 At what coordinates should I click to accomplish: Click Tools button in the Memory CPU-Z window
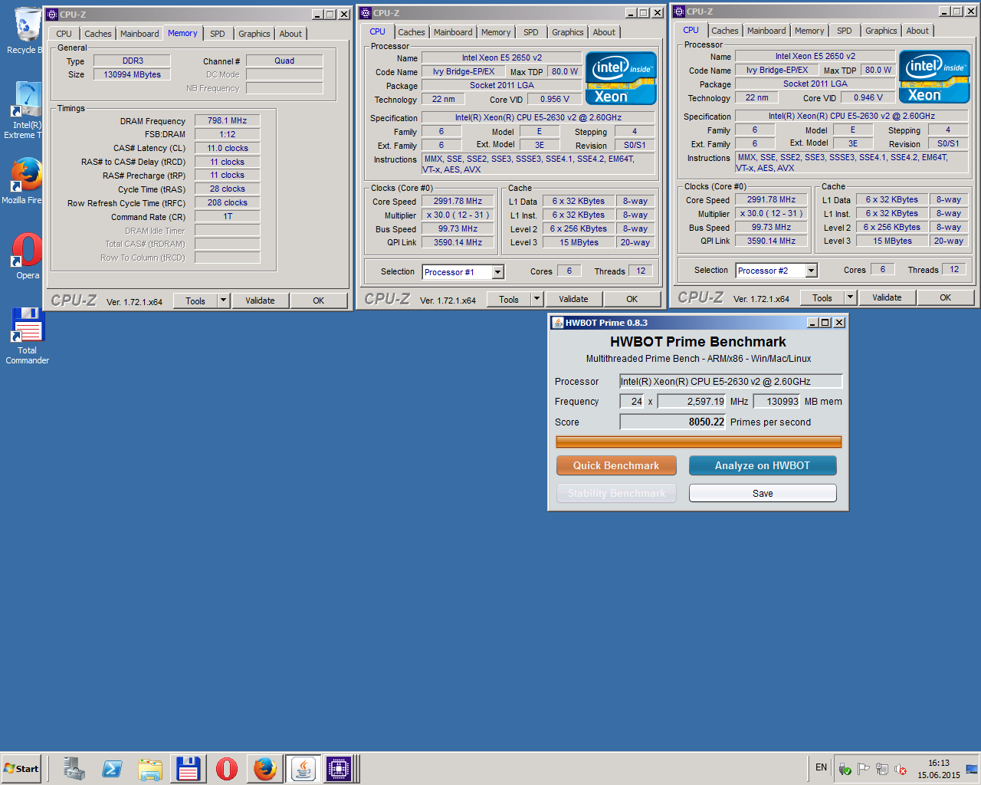point(195,301)
